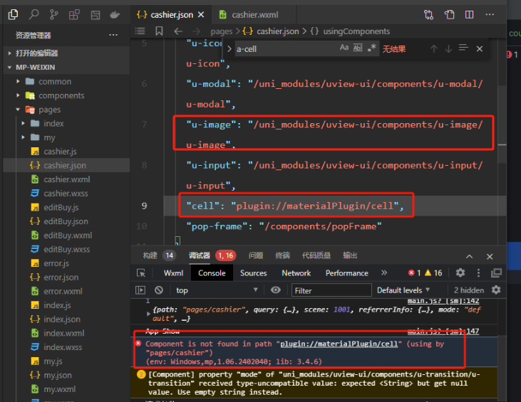Open the Sources devtools tab

tap(254, 273)
